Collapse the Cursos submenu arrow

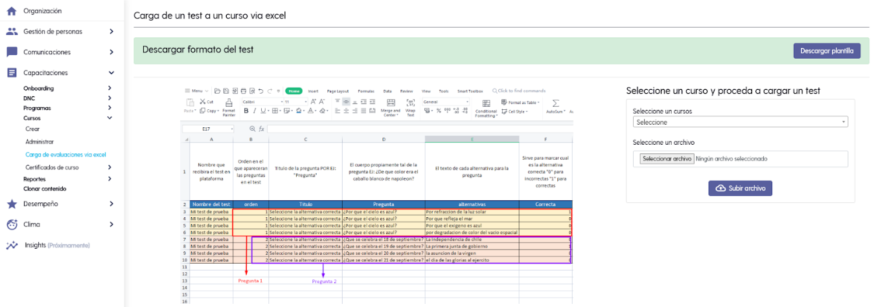pos(109,118)
